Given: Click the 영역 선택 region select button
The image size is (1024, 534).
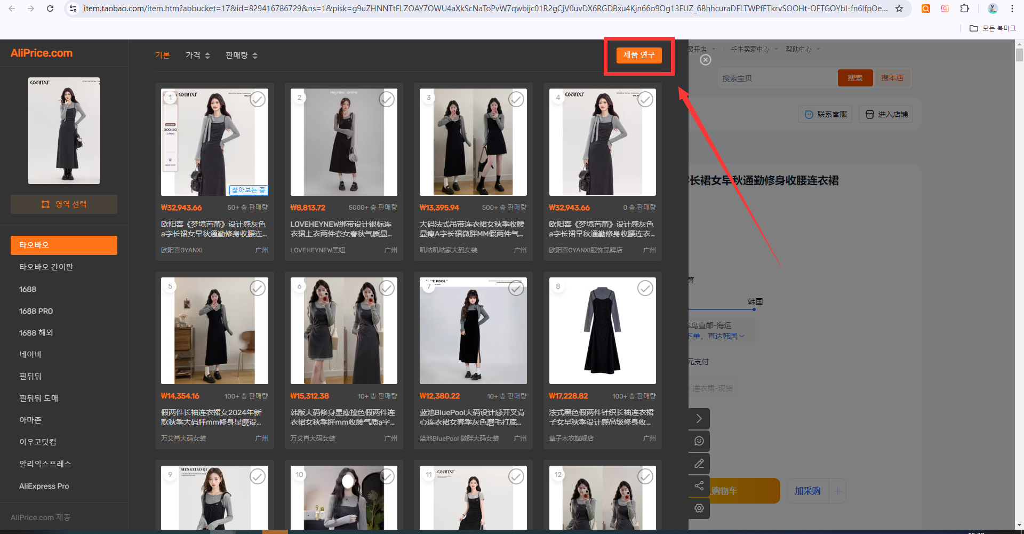Looking at the screenshot, I should pyautogui.click(x=64, y=204).
